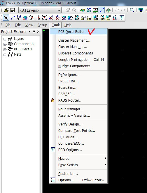Open the Edit menu
The width and height of the screenshot is (147, 193).
pos(18,25)
